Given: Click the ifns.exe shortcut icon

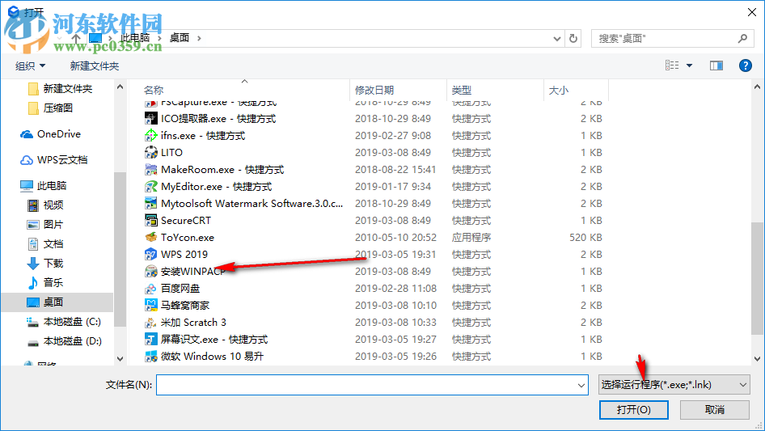Looking at the screenshot, I should [x=151, y=136].
